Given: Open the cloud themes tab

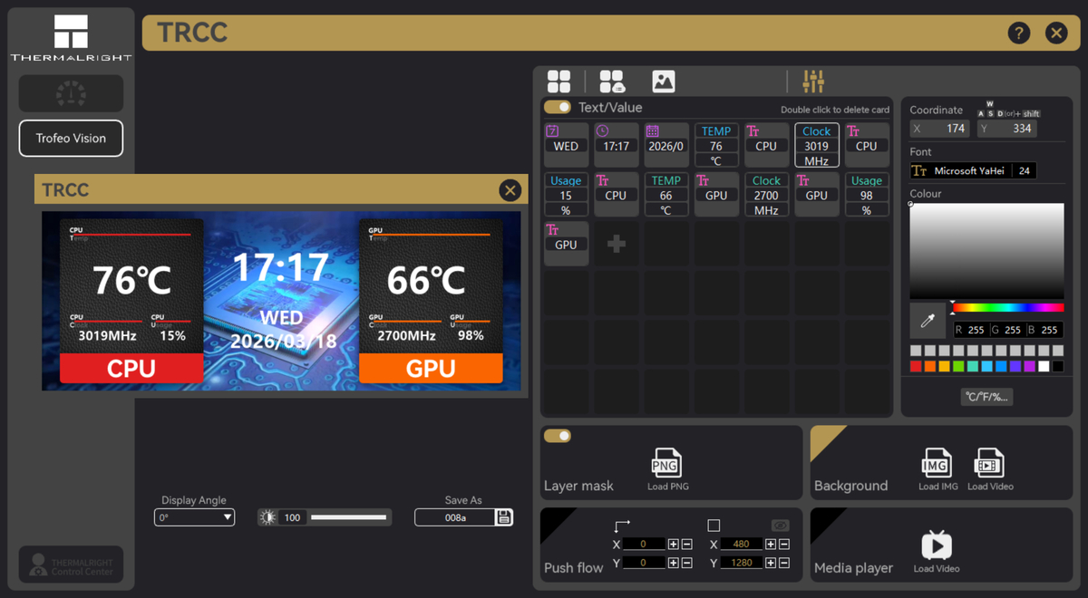Looking at the screenshot, I should [x=612, y=82].
